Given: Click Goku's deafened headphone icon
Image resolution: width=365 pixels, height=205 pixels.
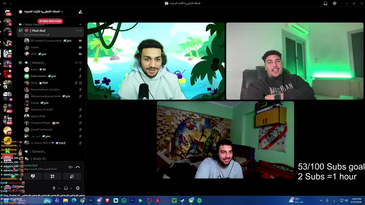Looking at the screenshot, I should click(80, 83).
